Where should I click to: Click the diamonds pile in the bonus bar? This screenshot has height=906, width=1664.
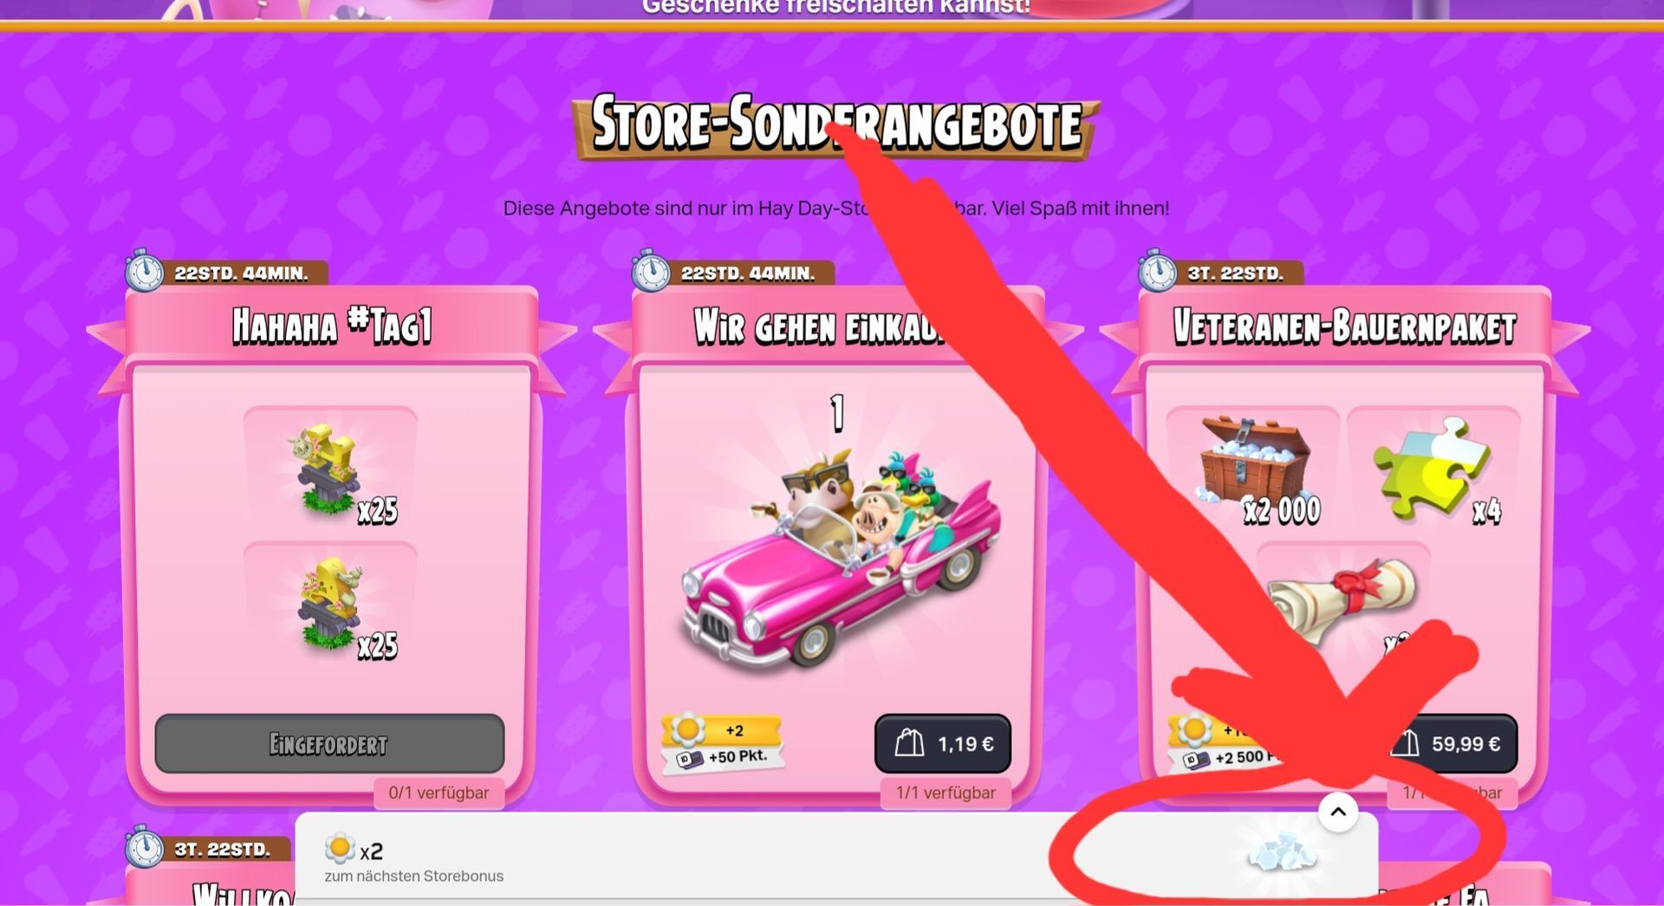click(x=1282, y=852)
